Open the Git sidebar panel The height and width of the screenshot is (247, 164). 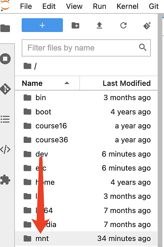(5, 89)
